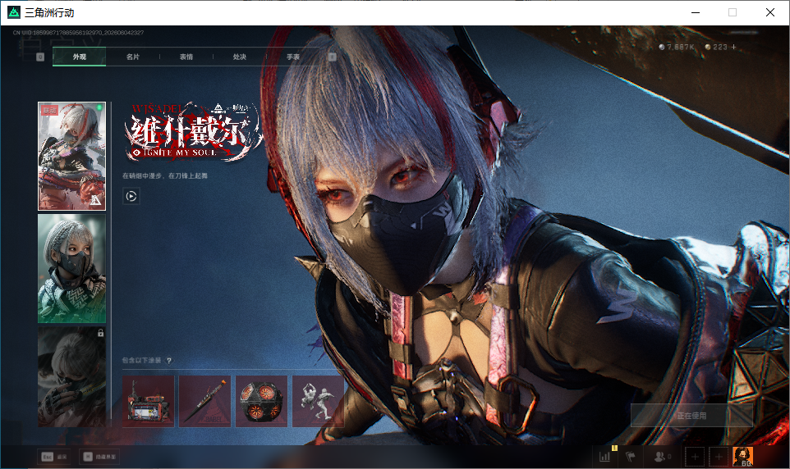
Task: Click the padlock on the locked skin
Action: point(100,333)
